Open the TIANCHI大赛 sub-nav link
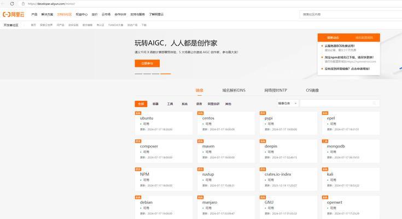Screen dimensions: 402x219 pos(115,25)
